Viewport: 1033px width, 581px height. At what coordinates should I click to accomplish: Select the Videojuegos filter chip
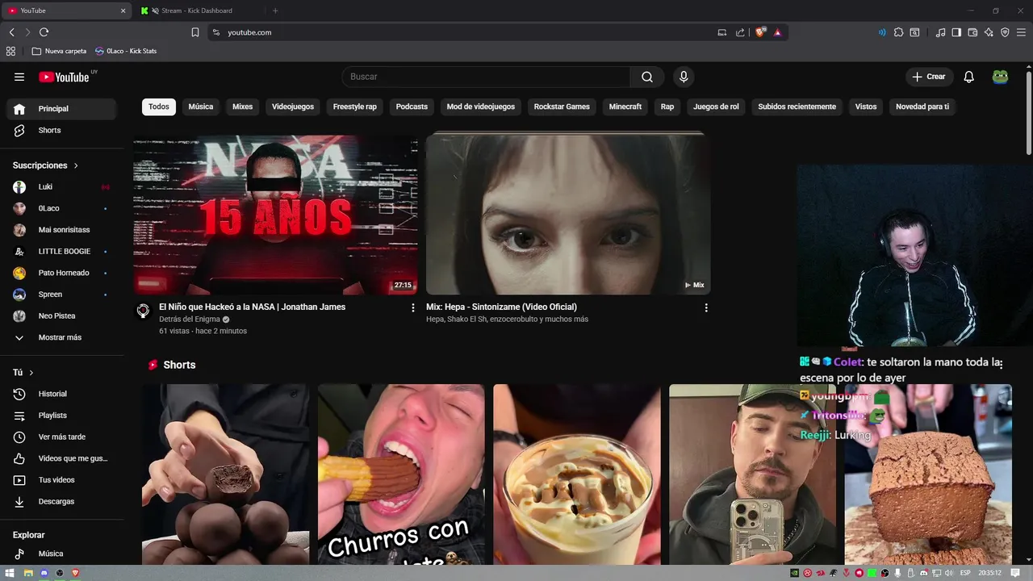[293, 107]
